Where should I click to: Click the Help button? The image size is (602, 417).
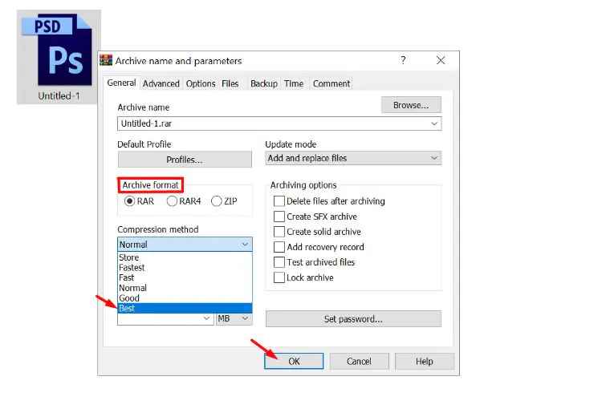[425, 362]
